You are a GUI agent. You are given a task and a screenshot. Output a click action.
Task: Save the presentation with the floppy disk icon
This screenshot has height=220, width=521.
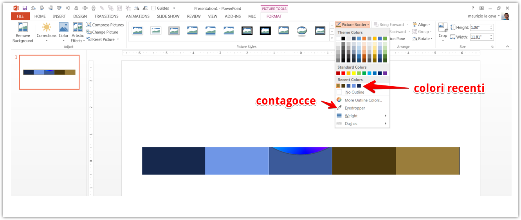[25, 8]
